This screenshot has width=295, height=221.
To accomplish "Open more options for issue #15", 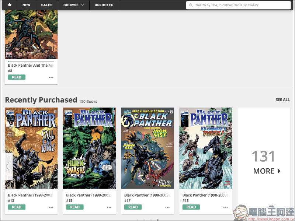I will click(x=109, y=207).
